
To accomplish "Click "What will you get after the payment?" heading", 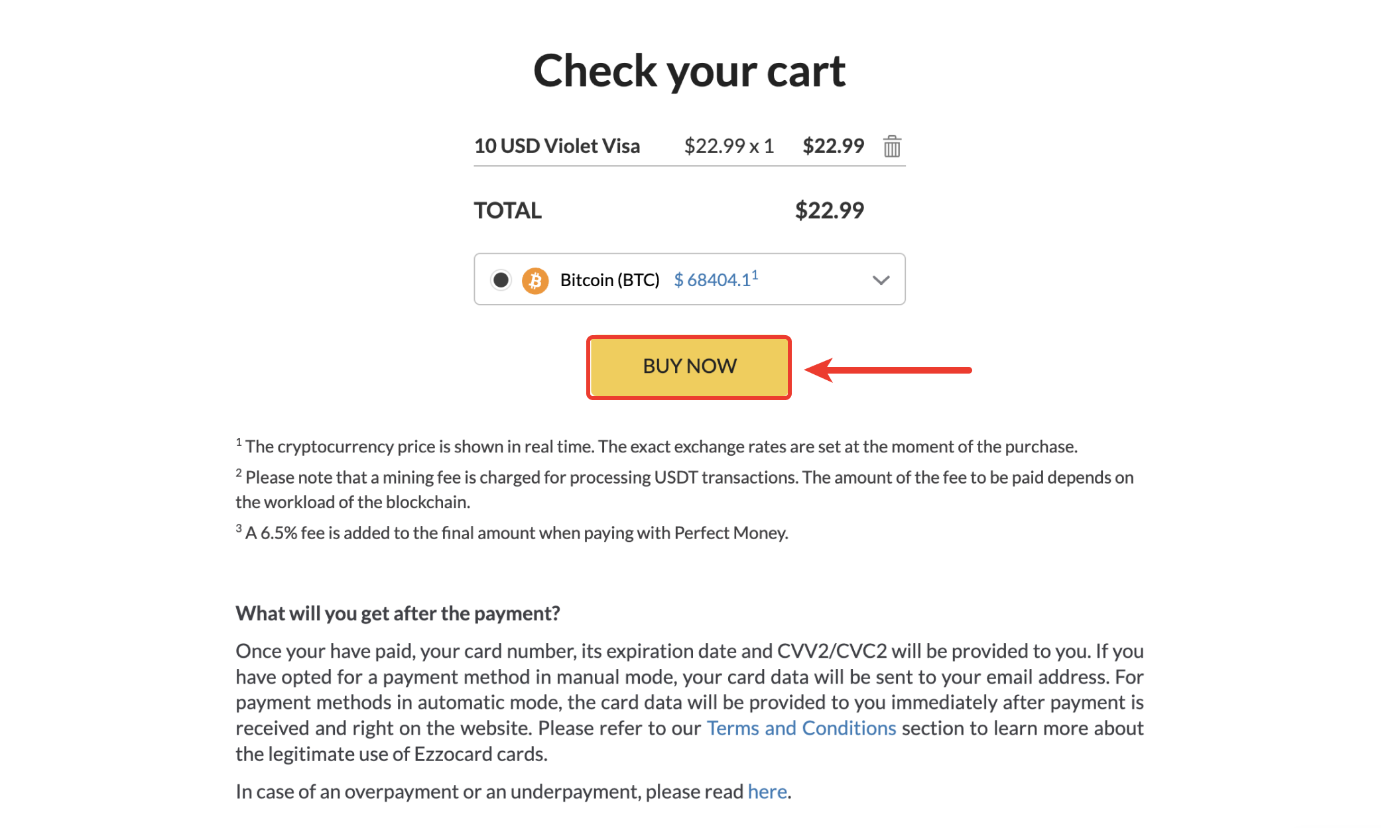I will point(398,613).
